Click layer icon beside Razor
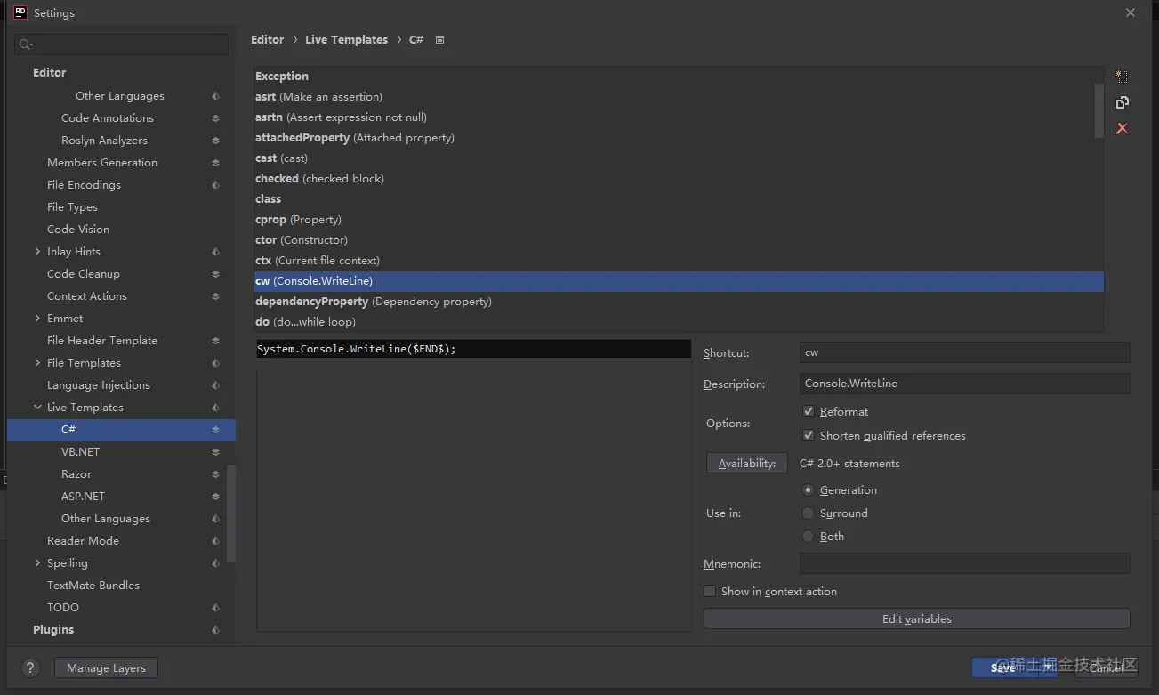1159x695 pixels. 215,474
